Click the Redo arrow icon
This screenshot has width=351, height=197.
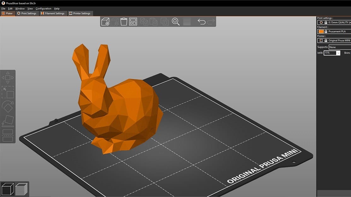(x=211, y=22)
